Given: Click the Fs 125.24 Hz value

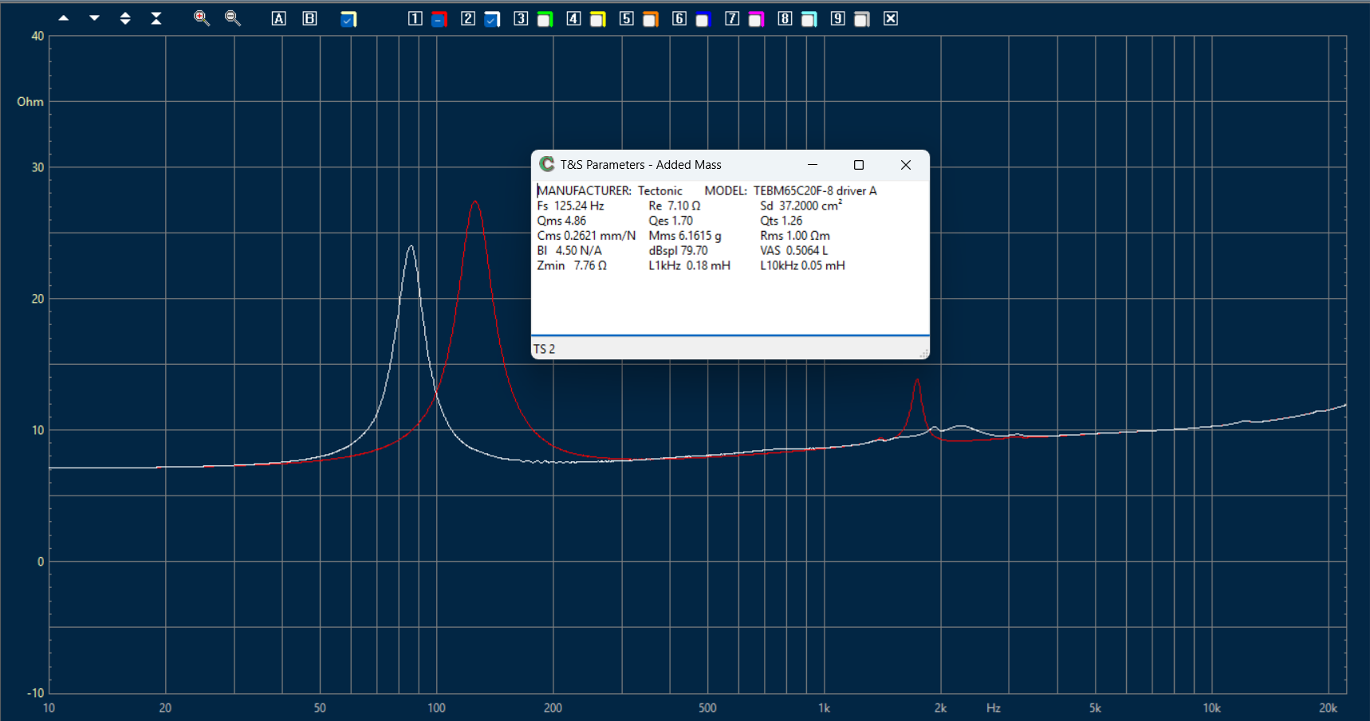Looking at the screenshot, I should point(570,206).
